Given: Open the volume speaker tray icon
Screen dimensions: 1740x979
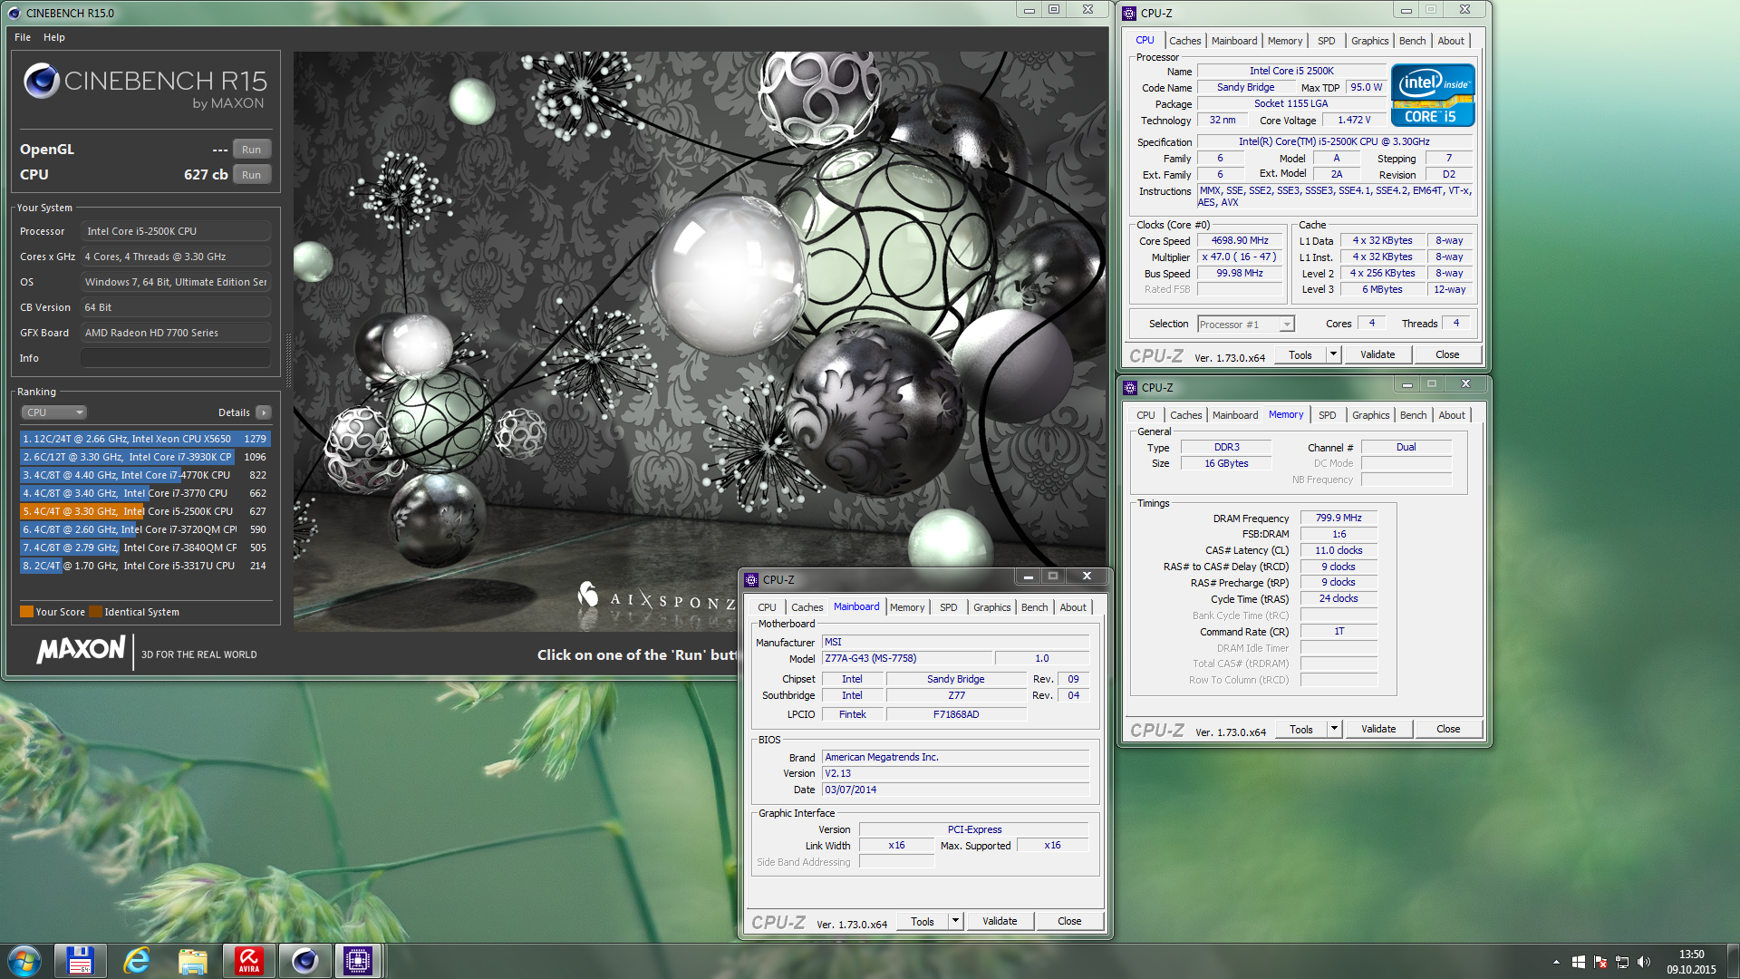Looking at the screenshot, I should click(1644, 962).
